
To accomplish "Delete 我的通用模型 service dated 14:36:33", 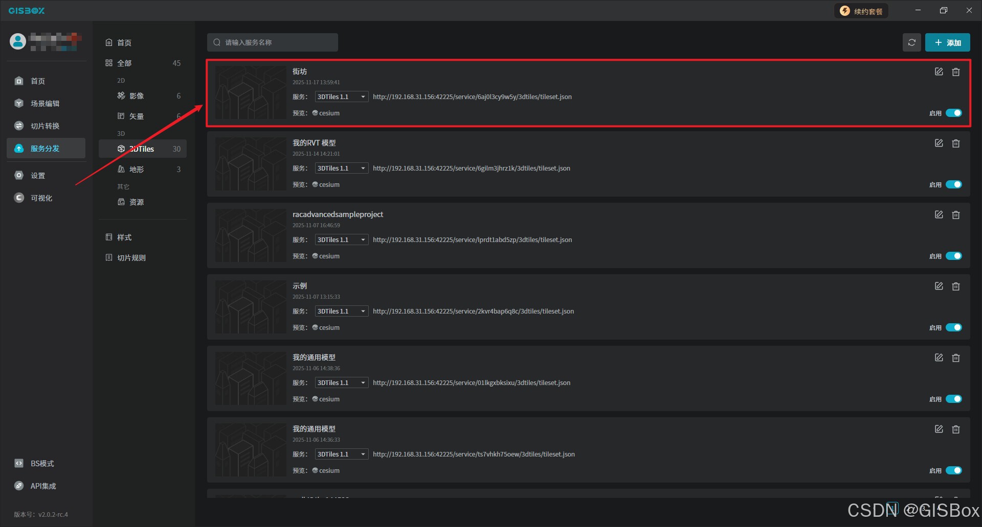I will (955, 429).
